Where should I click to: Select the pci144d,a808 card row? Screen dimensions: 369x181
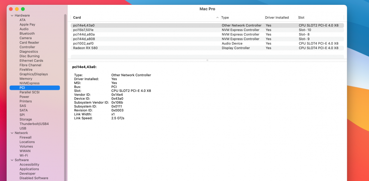click(207, 39)
